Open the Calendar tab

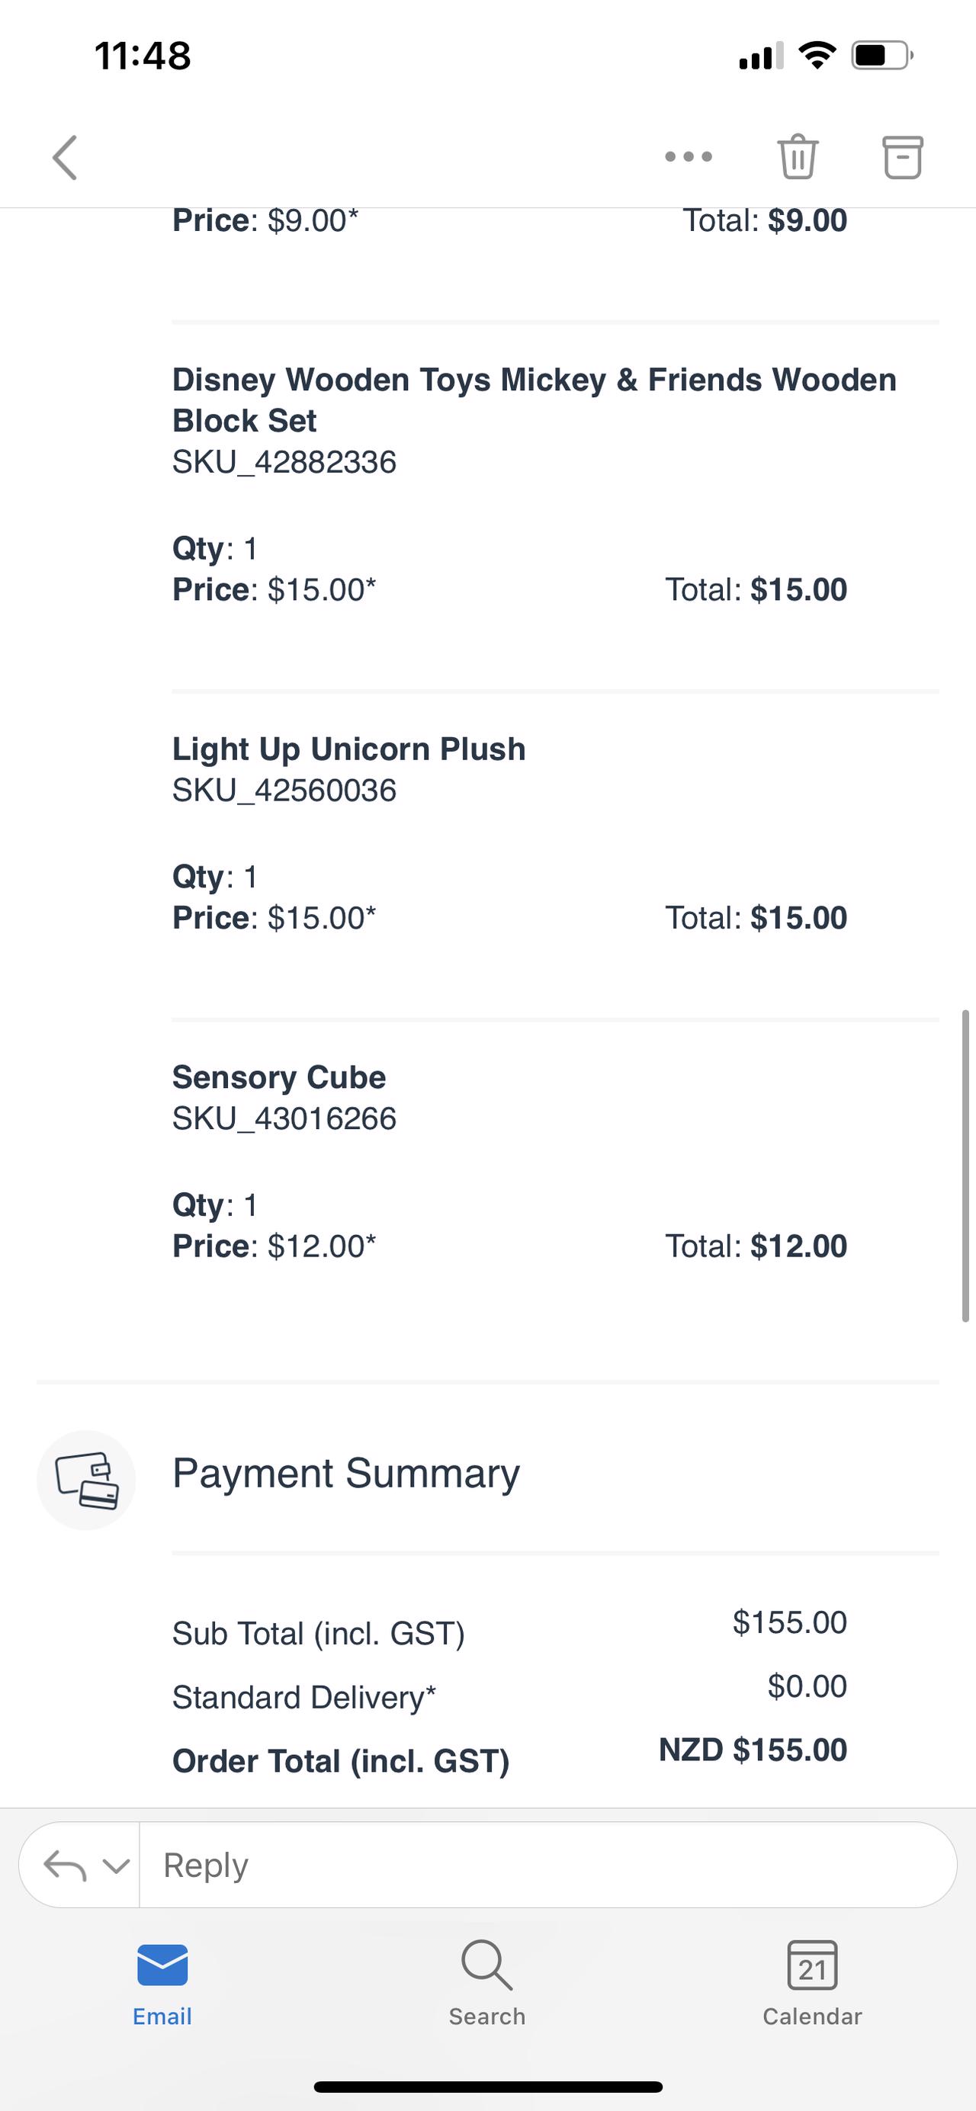812,1982
